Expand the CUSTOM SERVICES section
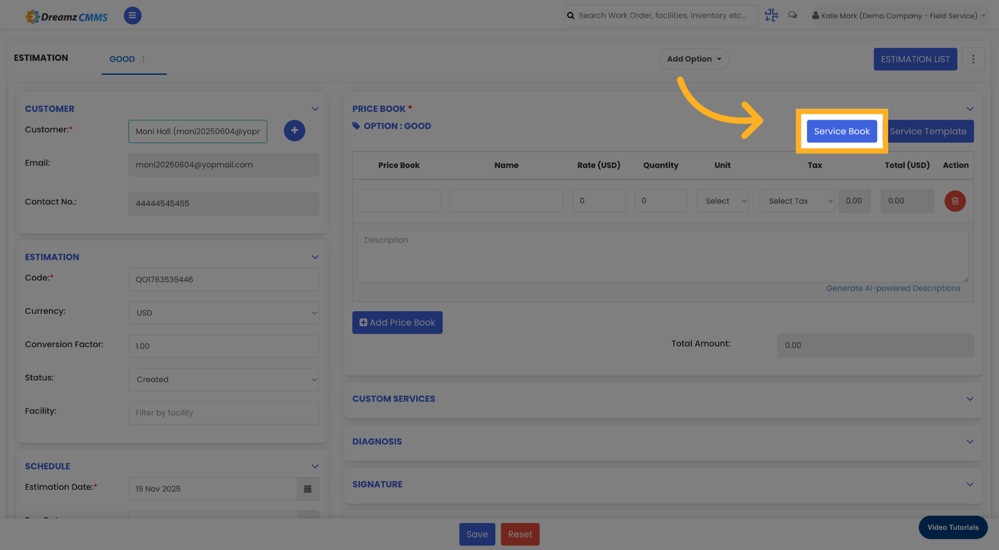Screen dimensions: 999x550 (970, 399)
